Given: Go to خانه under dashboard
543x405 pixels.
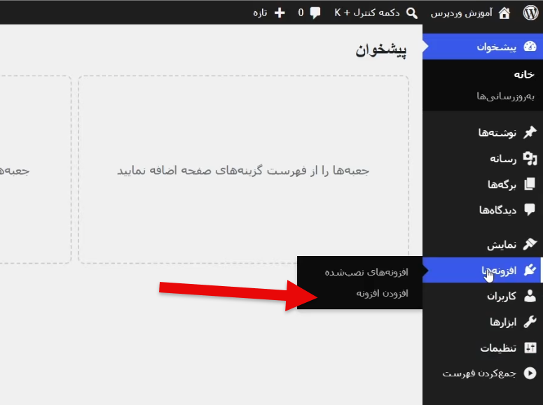Looking at the screenshot, I should click(x=524, y=75).
